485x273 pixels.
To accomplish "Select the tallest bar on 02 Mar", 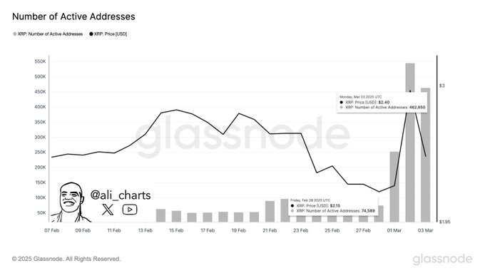I will (x=410, y=143).
